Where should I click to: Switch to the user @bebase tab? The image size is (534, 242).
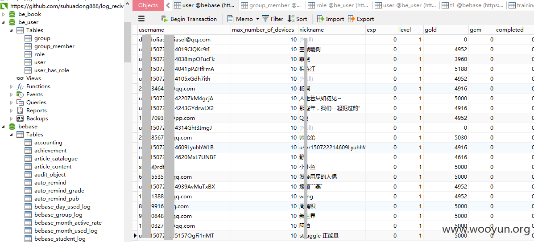[205, 5]
